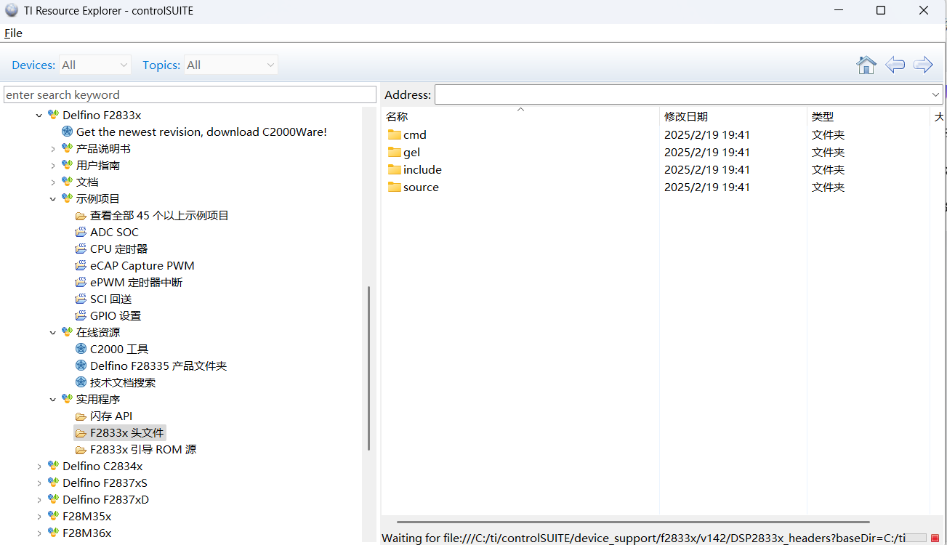947x545 pixels.
Task: Click the keyword search input field
Action: (190, 94)
